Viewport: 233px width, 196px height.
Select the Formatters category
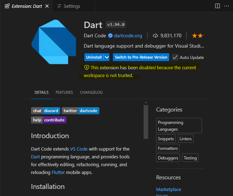pos(168,148)
